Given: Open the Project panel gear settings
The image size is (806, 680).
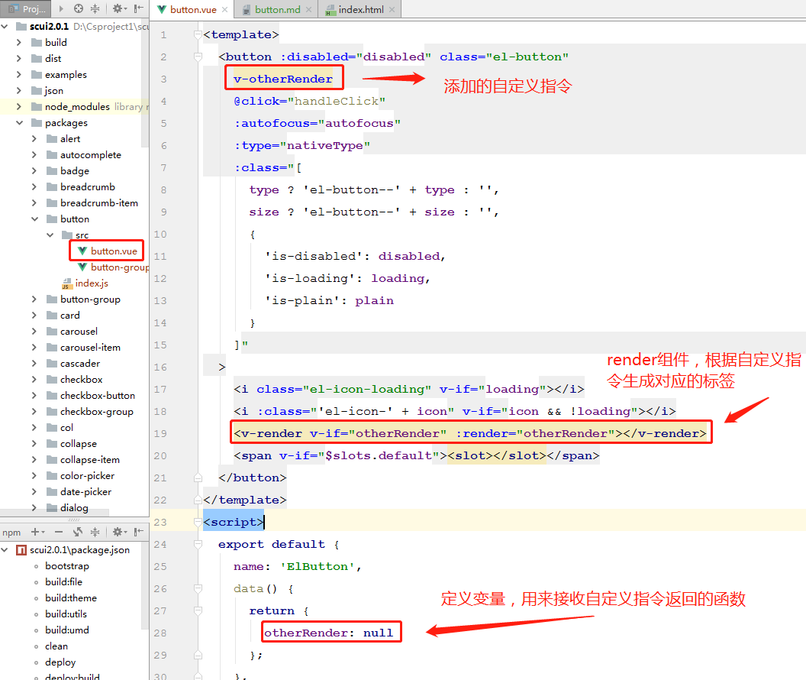Looking at the screenshot, I should pyautogui.click(x=119, y=8).
